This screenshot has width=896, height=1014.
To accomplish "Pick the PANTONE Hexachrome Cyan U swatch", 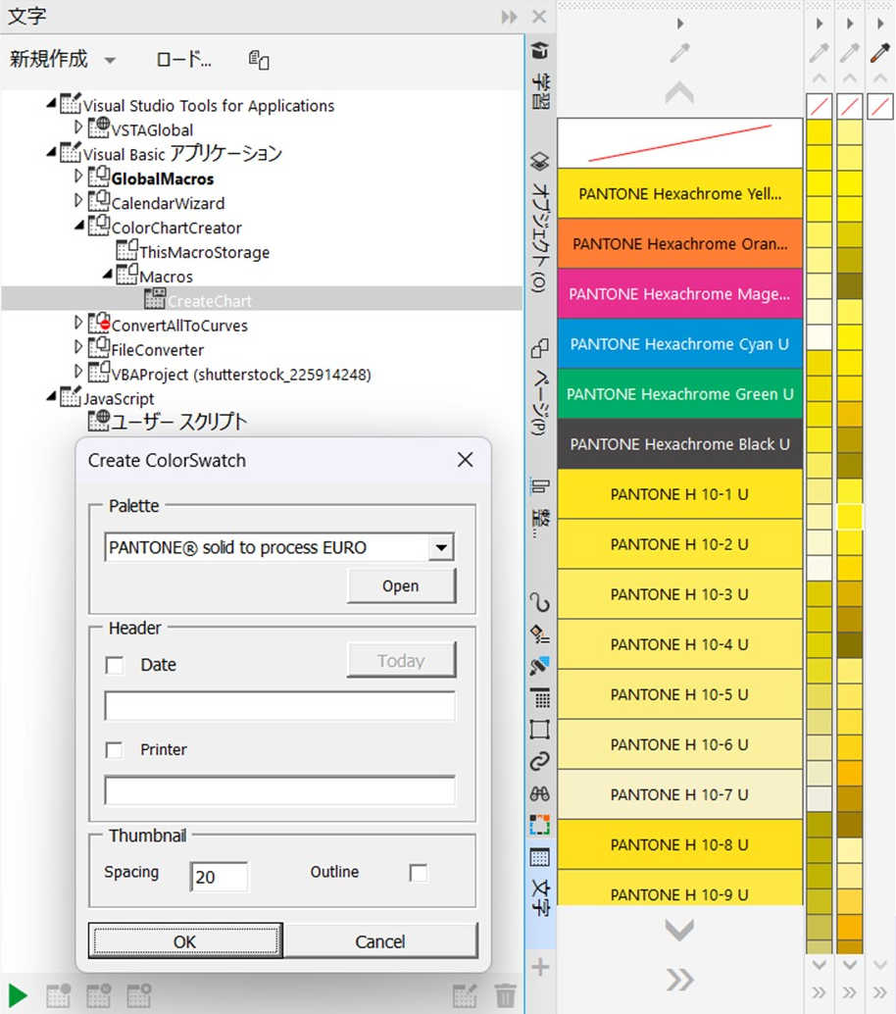I will [x=679, y=344].
